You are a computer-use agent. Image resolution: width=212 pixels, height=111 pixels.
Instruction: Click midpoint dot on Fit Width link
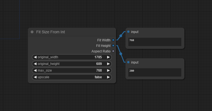(121, 36)
